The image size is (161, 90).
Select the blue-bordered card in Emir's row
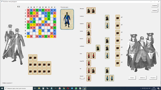coord(107,55)
